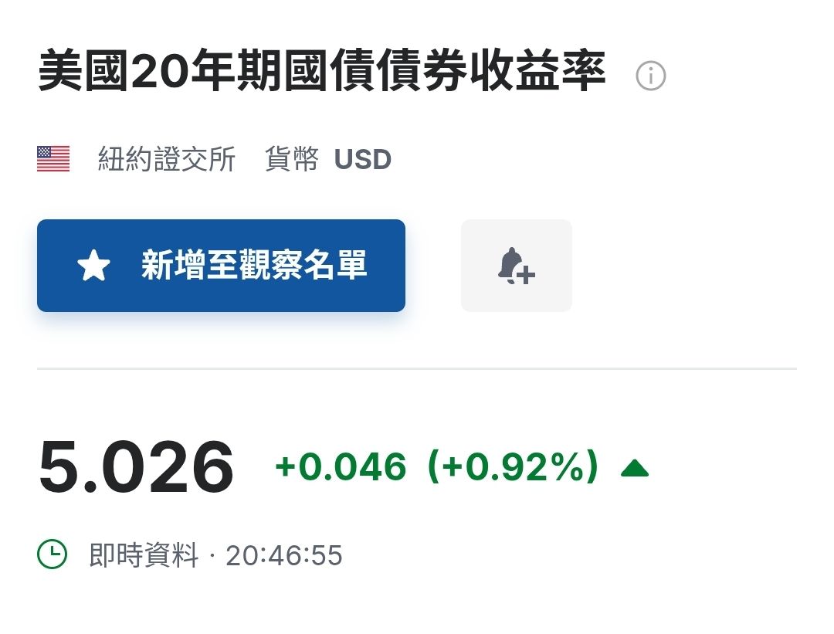Click the white star icon

[x=93, y=266]
